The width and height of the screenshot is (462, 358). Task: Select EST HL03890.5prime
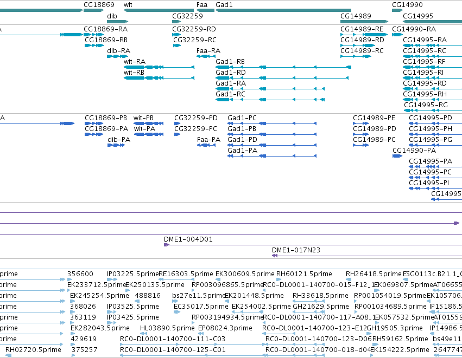pyautogui.click(x=144, y=334)
